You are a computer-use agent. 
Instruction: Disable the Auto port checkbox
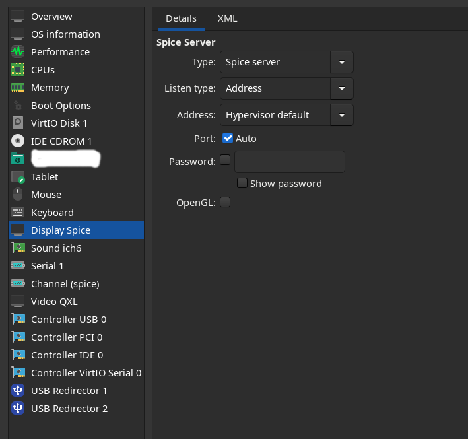228,138
